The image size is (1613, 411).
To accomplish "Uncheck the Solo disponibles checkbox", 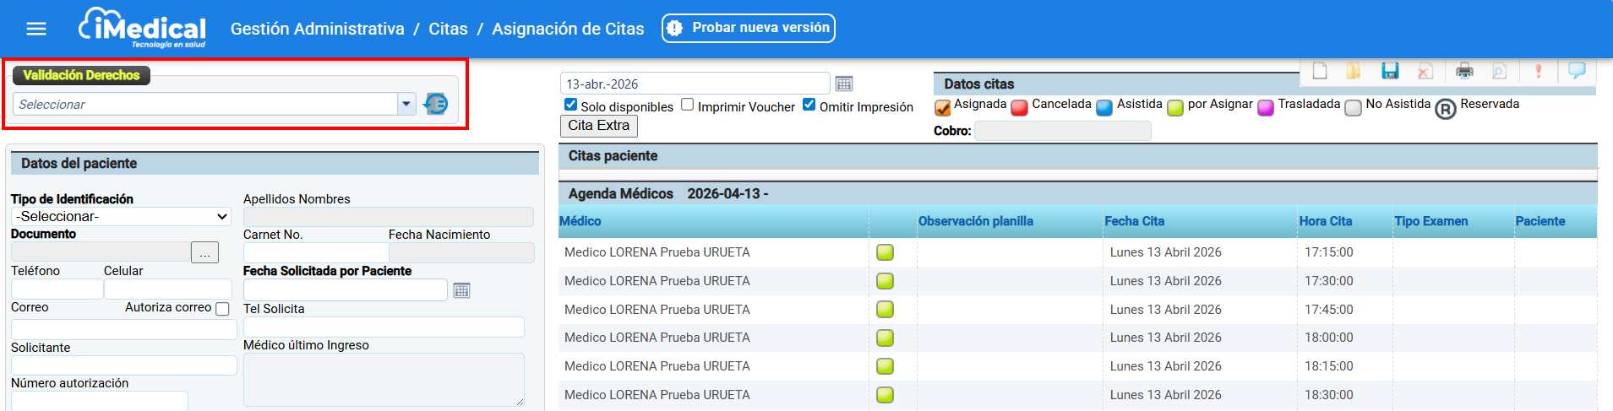I will click(x=571, y=105).
